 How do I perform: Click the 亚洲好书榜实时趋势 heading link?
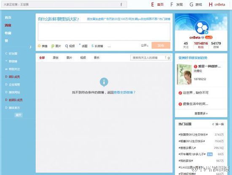(193, 58)
